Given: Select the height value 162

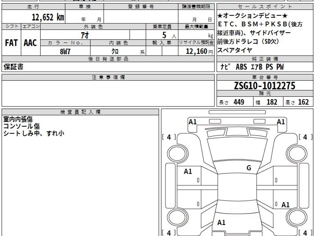Looking at the screenshot, I should point(303,102).
